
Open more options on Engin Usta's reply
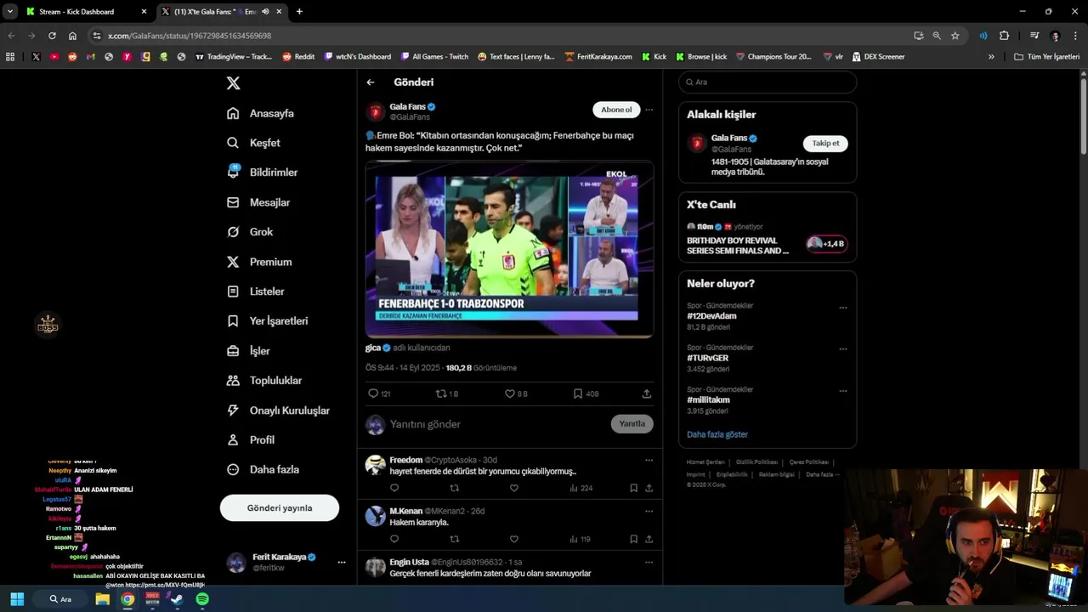pyautogui.click(x=649, y=562)
